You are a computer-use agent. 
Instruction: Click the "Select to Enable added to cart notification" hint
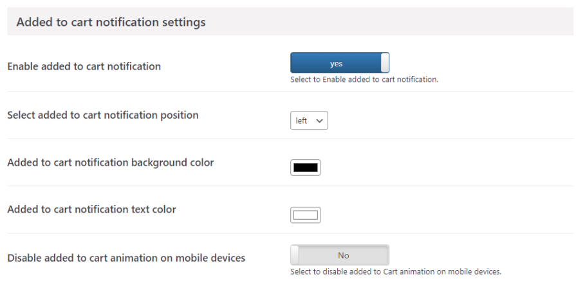point(364,80)
